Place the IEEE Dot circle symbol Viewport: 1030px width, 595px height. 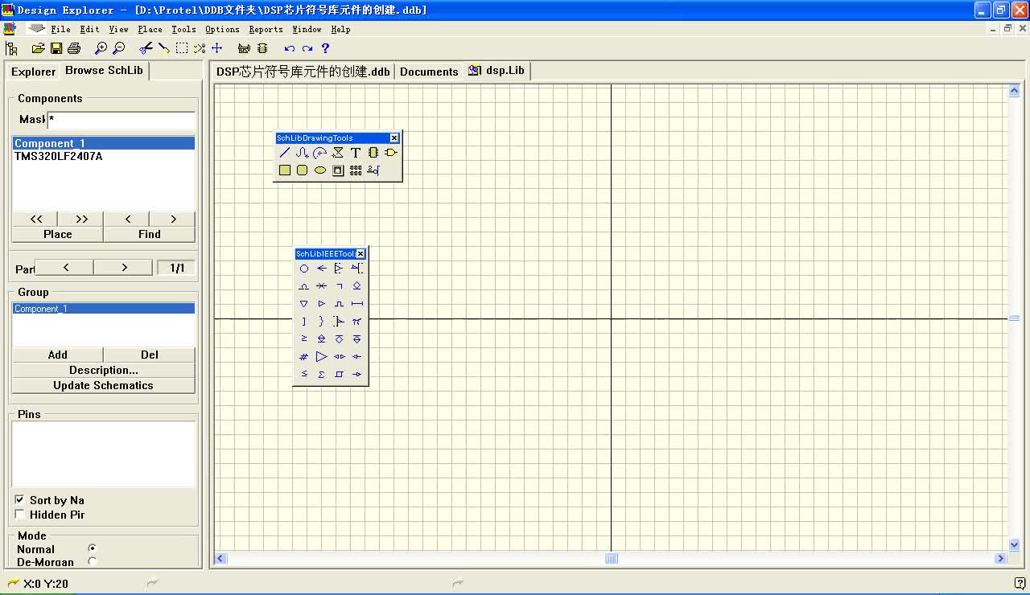304,269
